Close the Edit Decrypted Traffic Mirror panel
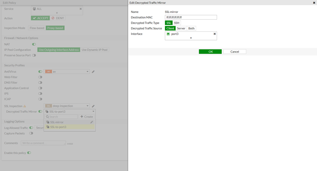The width and height of the screenshot is (317, 171). pyautogui.click(x=314, y=3)
